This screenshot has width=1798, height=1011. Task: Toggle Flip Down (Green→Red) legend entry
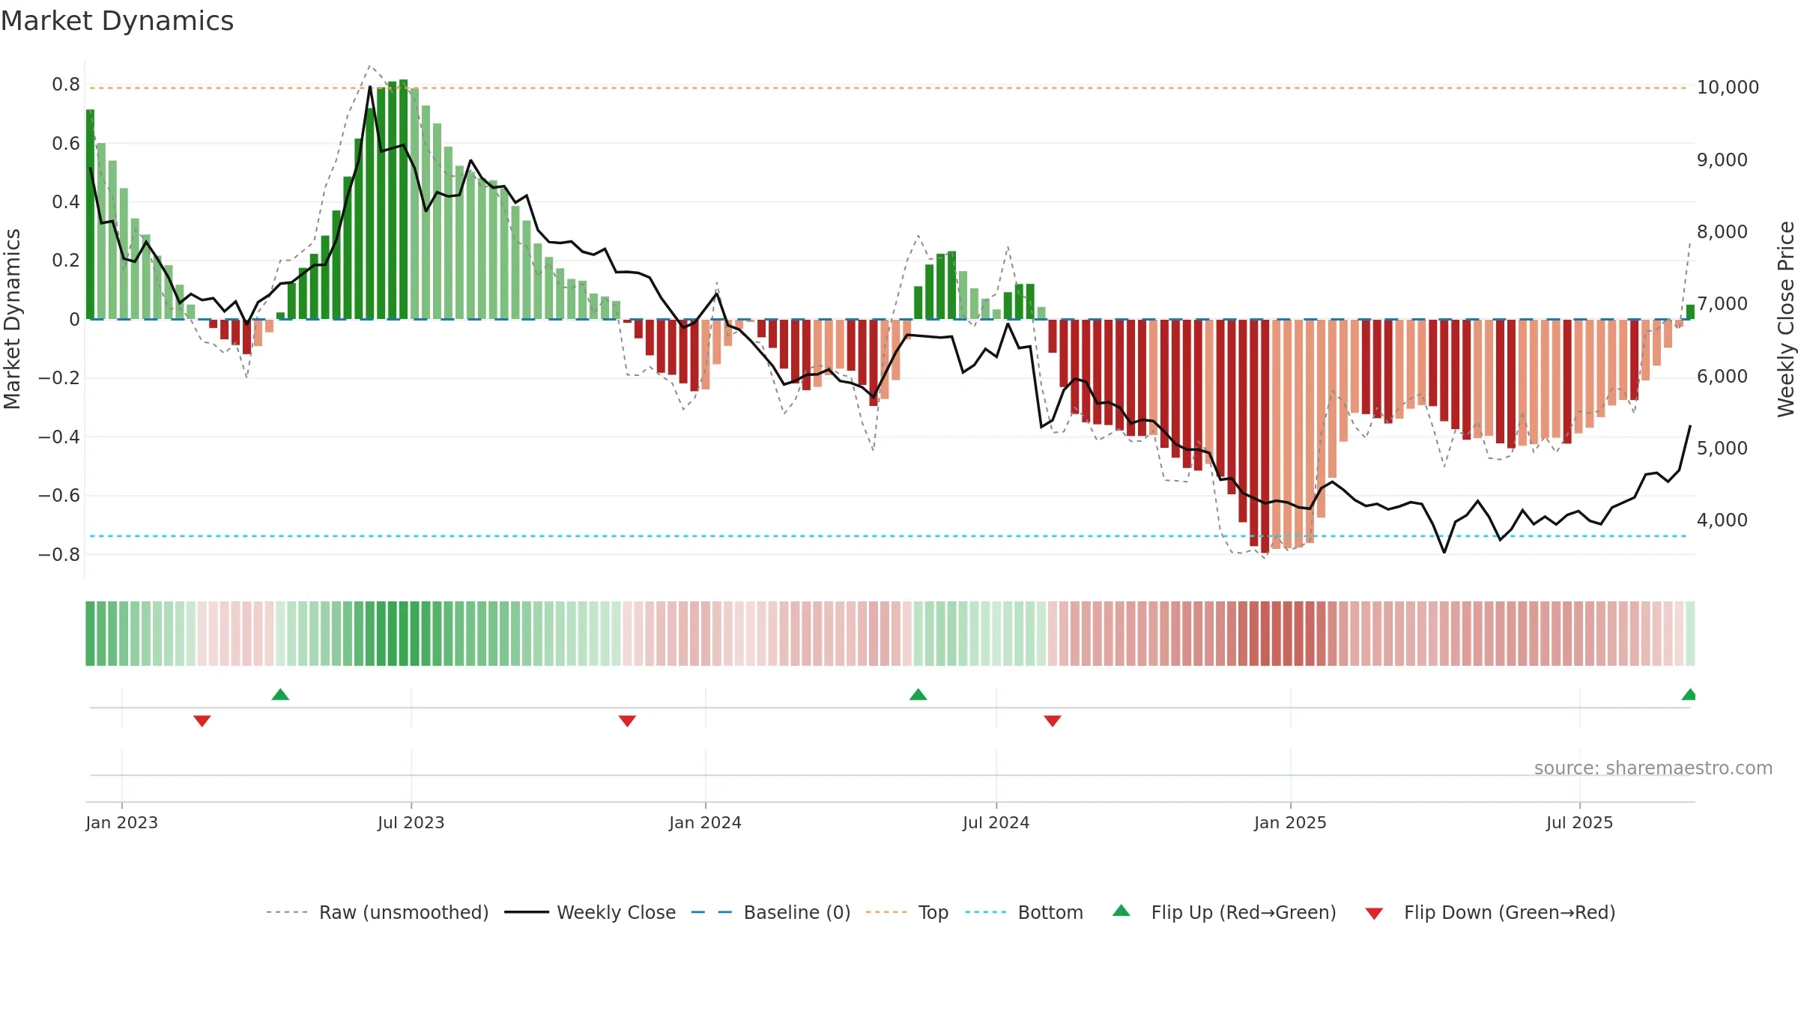pos(1489,912)
